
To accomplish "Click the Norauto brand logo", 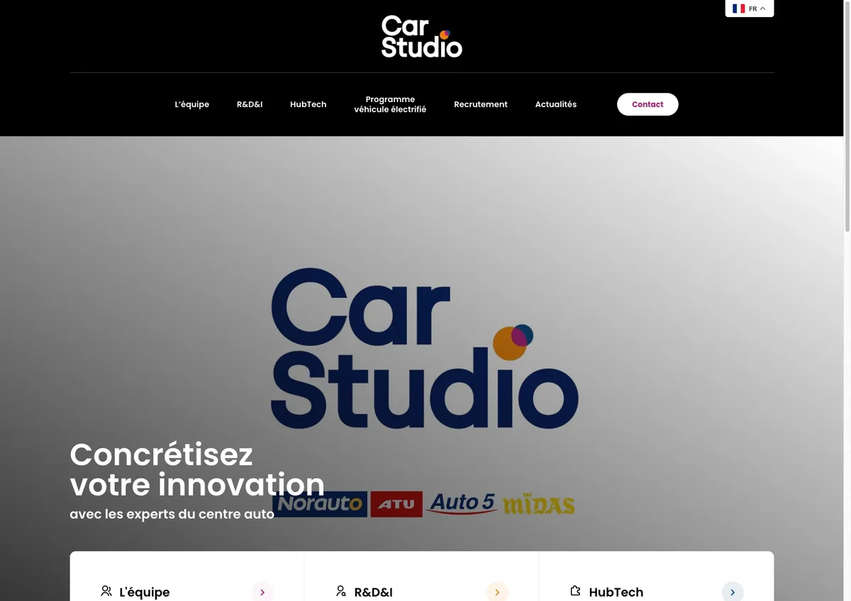I will [x=320, y=504].
